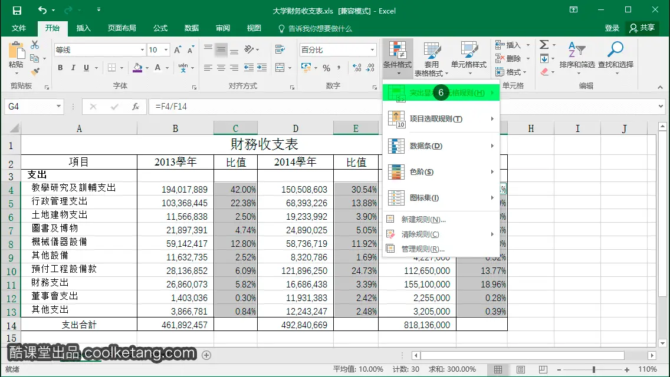The height and width of the screenshot is (377, 670).
Task: Click the Name Box showing G4
Action: [x=29, y=106]
